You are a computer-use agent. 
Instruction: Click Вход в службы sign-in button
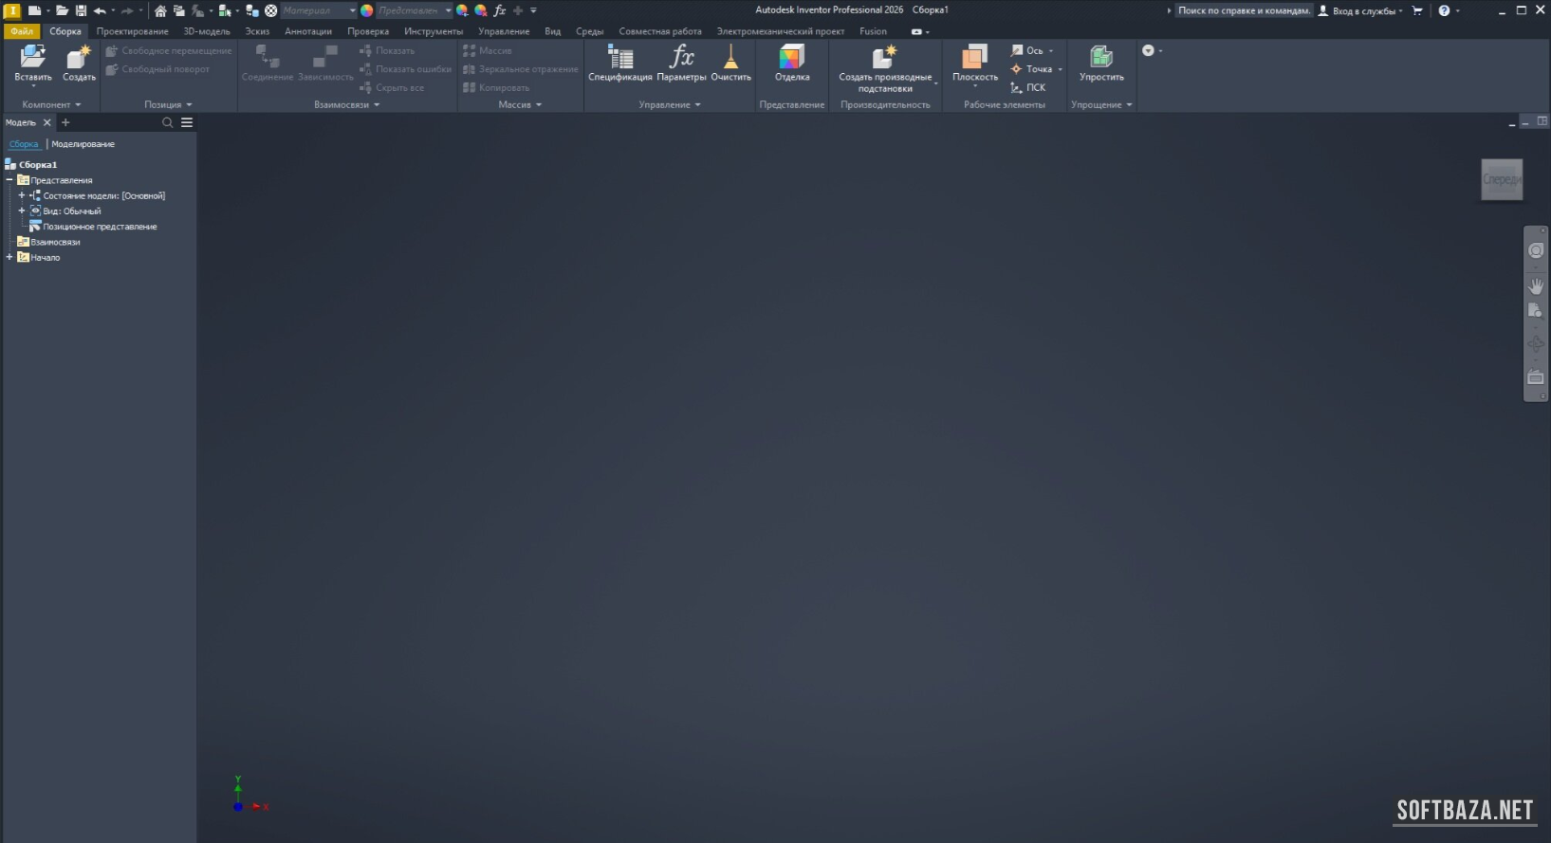coord(1361,10)
